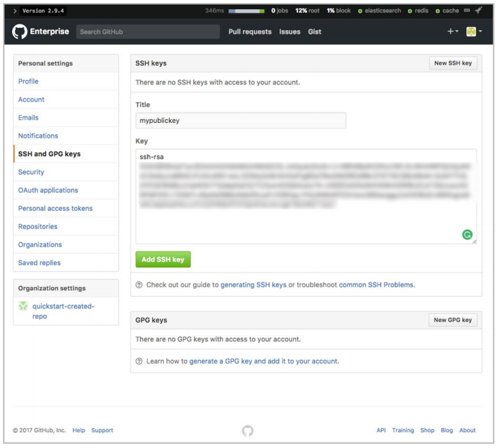Open the quickstart-created-repo organization link

tap(63, 311)
